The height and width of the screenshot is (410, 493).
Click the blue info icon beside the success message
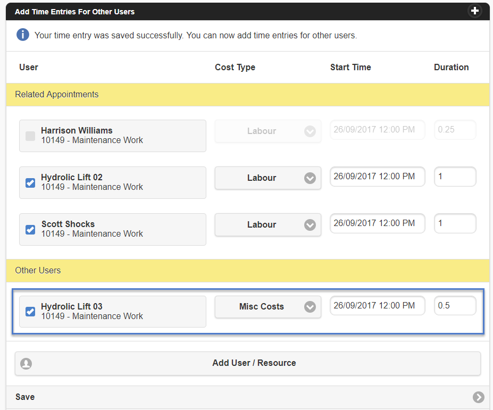[x=23, y=35]
